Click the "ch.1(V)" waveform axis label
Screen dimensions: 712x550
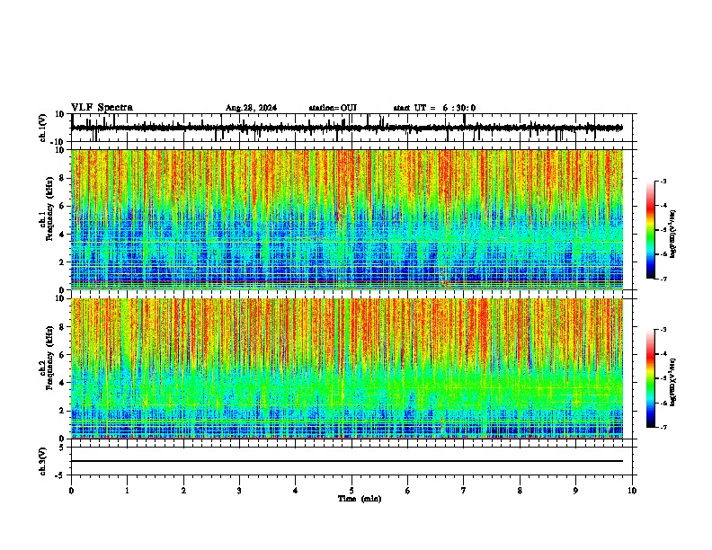42,128
